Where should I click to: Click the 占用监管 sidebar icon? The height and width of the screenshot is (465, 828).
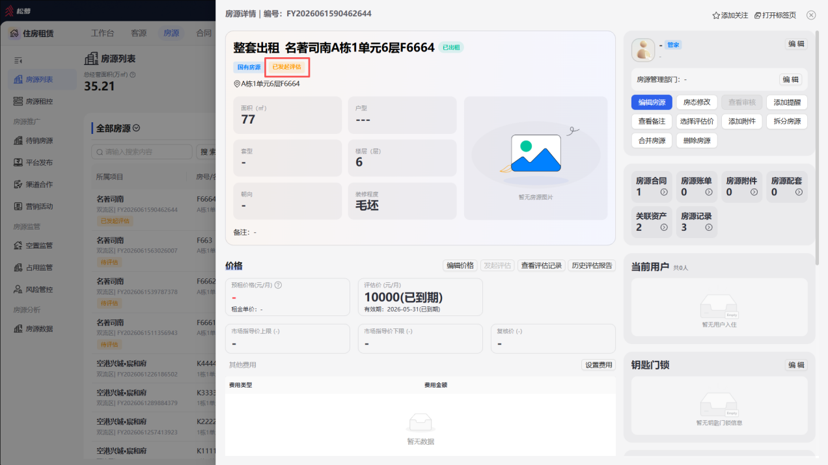[x=19, y=267]
